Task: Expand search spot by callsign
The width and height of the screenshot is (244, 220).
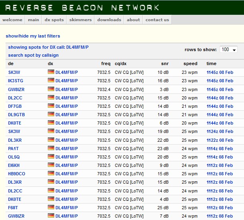Action: pos(33,55)
